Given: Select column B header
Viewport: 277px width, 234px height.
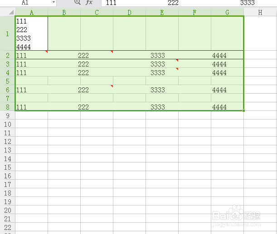Looking at the screenshot, I should 64,12.
